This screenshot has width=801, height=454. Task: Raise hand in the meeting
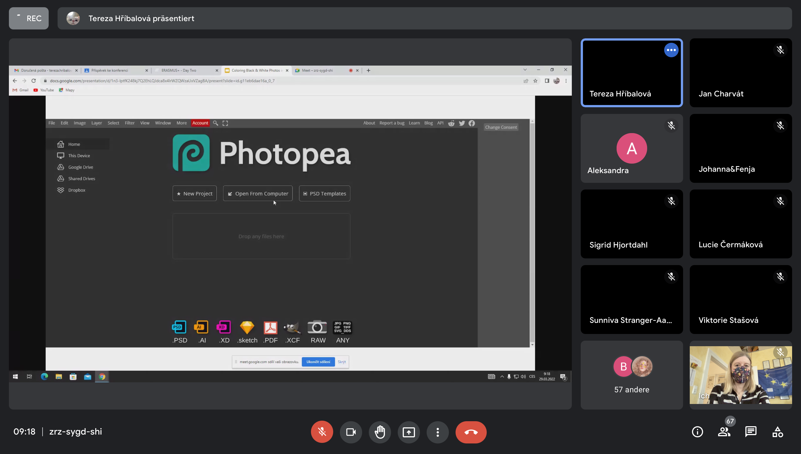(x=380, y=432)
